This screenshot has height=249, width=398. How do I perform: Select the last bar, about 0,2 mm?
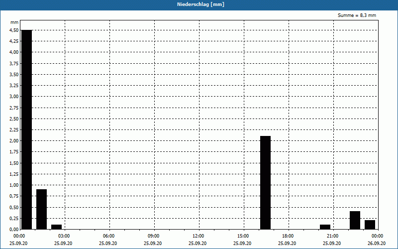pos(370,225)
